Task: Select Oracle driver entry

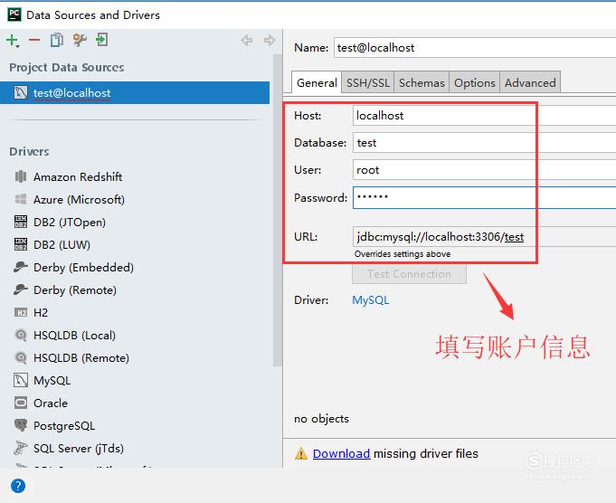Action: coord(51,403)
